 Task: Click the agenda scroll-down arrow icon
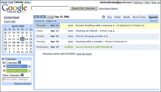point(155,21)
